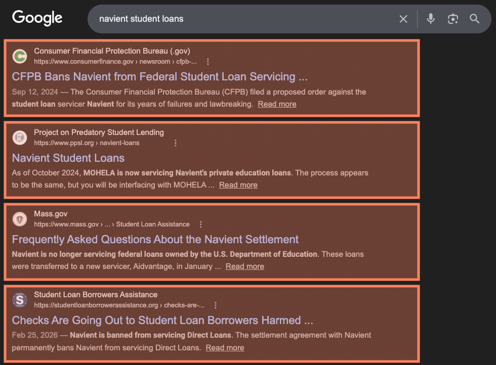Click the X to clear the search query
The width and height of the screenshot is (496, 365).
point(403,19)
